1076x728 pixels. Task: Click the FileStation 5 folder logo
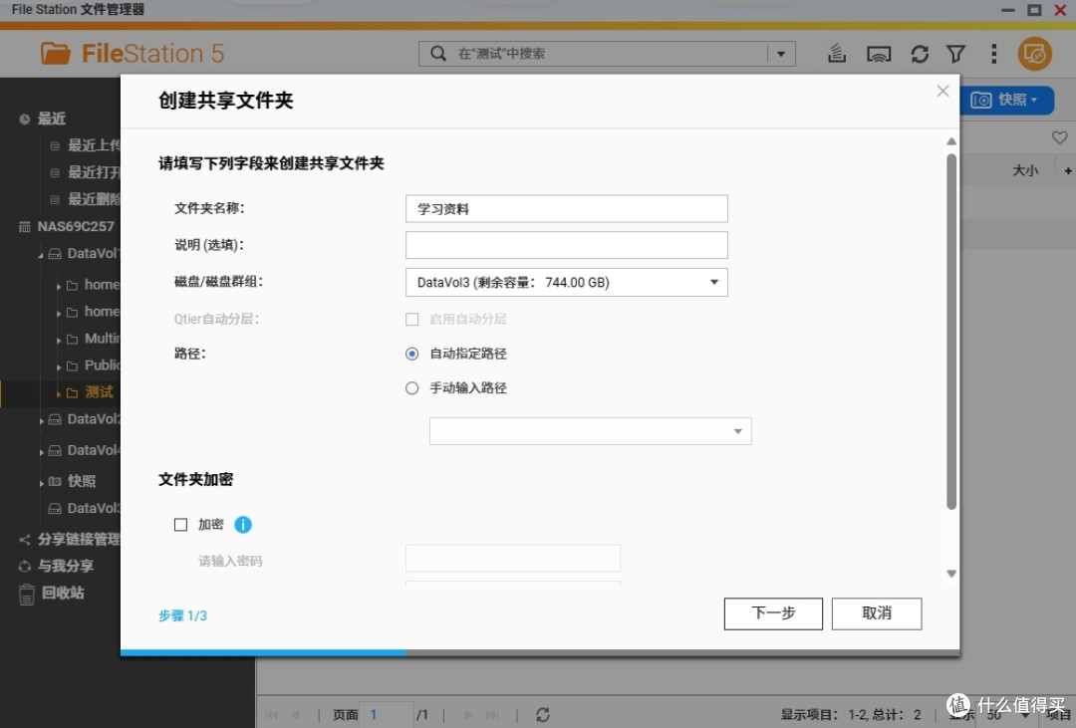click(x=55, y=54)
